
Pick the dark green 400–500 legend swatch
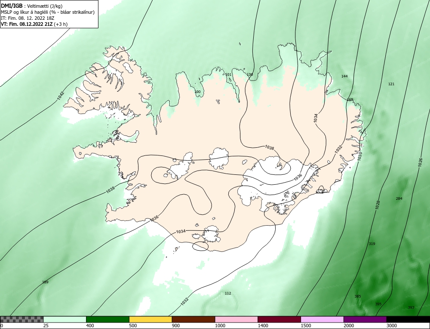coord(107,320)
